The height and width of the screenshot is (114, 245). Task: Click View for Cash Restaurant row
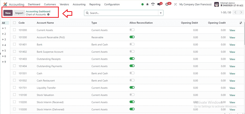click(x=232, y=81)
